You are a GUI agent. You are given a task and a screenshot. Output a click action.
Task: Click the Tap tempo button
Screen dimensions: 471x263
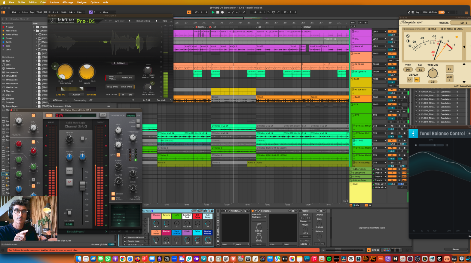[x=32, y=12]
